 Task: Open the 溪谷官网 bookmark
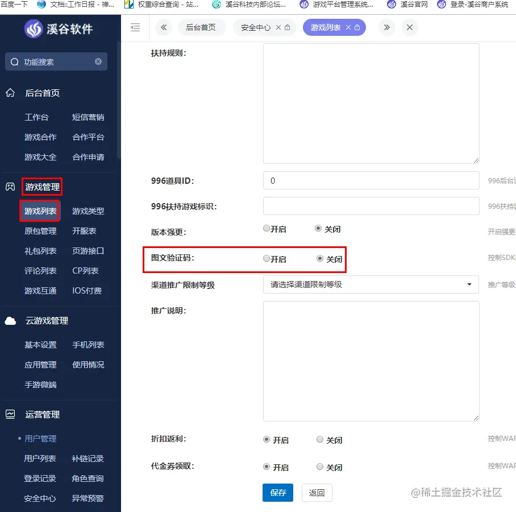click(x=407, y=5)
